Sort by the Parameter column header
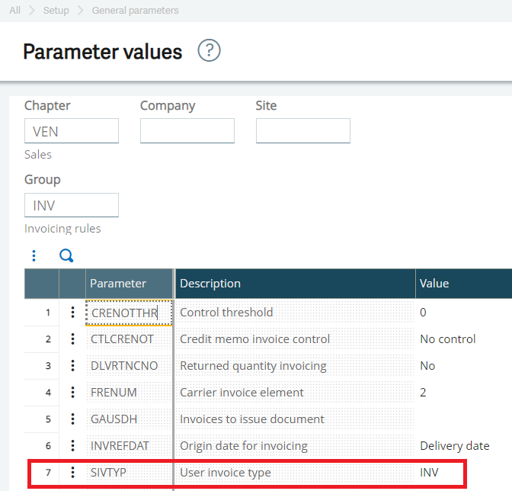 [118, 283]
